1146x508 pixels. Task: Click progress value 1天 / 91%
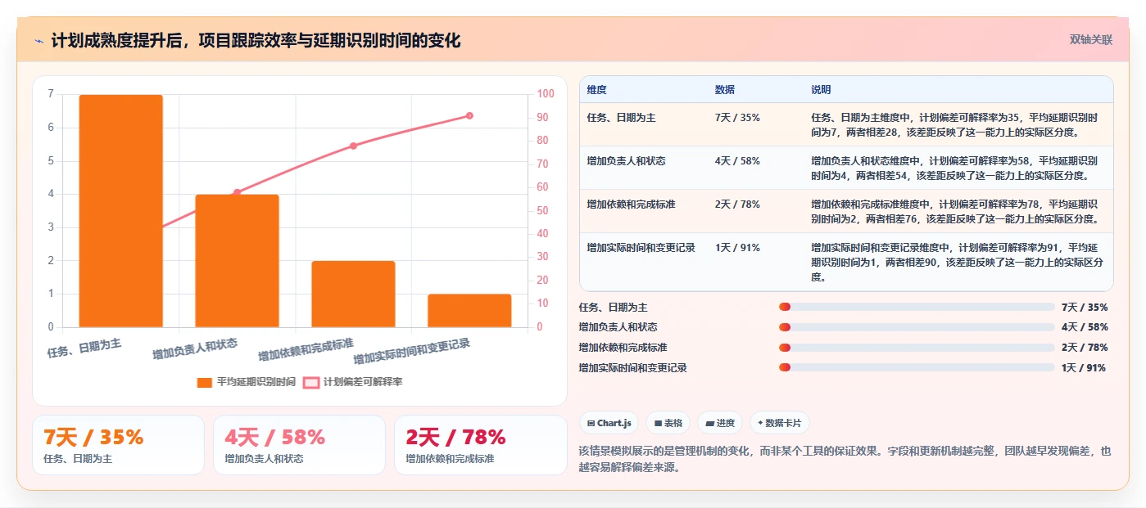point(1084,368)
